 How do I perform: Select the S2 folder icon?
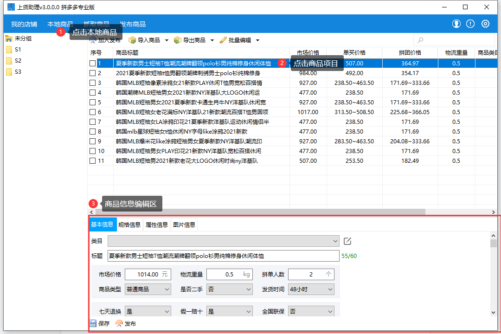pos(9,61)
